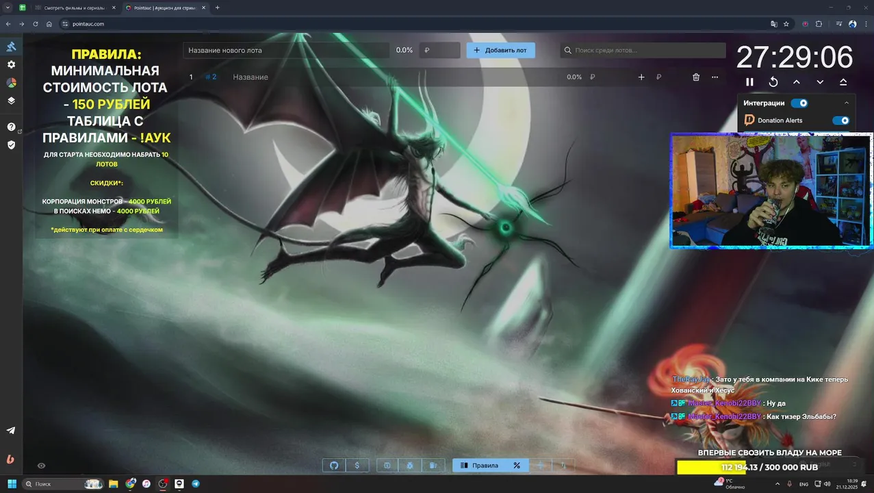Open the media control icon in browser toolbar
The height and width of the screenshot is (493, 874).
840,24
